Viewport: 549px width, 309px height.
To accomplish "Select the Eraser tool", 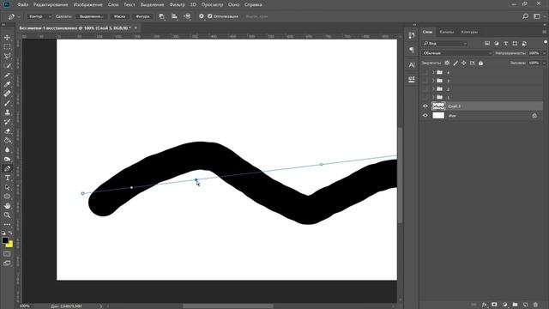I will click(7, 131).
